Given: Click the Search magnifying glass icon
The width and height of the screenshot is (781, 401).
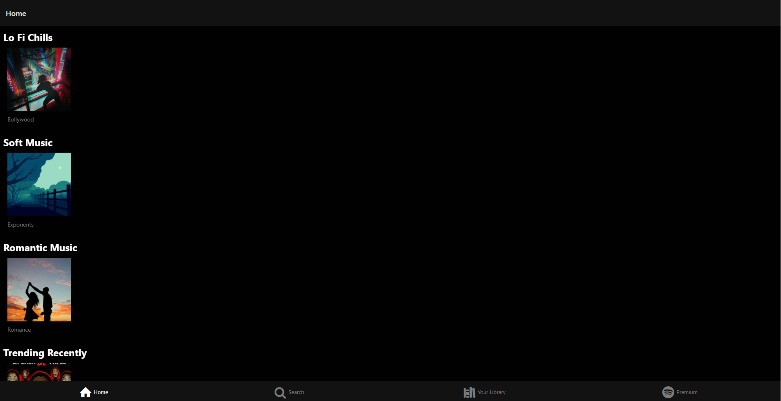Looking at the screenshot, I should pos(280,392).
